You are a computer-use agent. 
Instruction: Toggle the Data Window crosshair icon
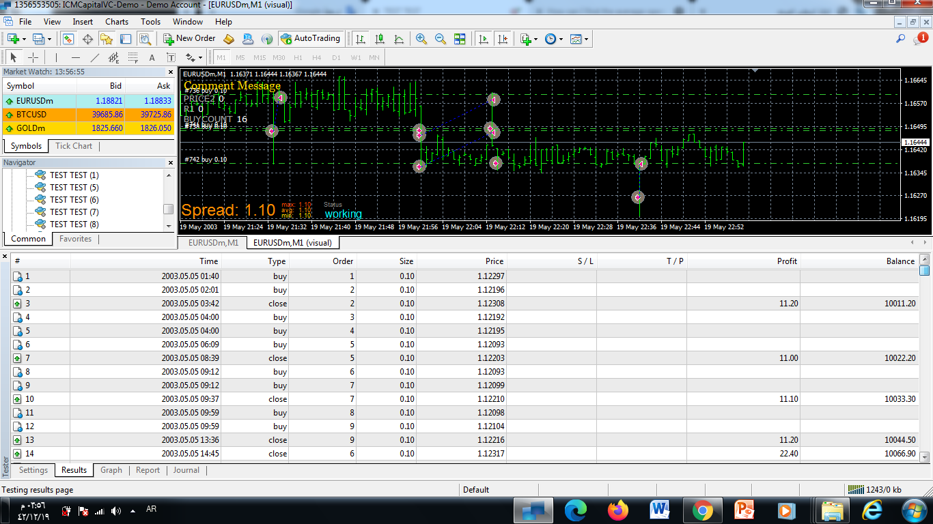pos(87,39)
